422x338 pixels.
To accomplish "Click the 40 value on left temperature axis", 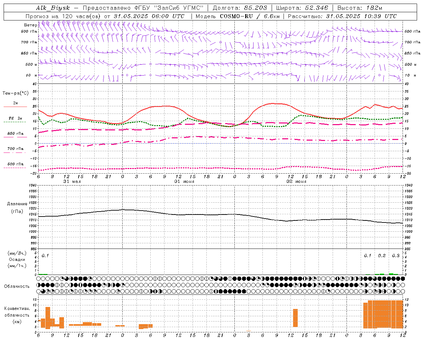I will point(35,84).
